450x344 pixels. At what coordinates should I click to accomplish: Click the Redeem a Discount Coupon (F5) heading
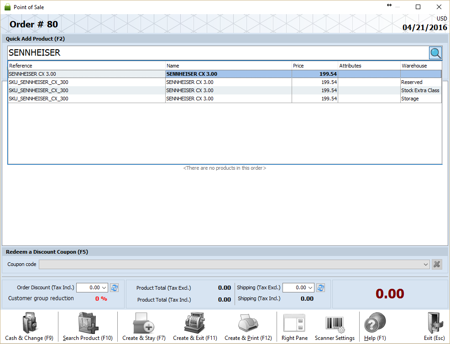pos(47,252)
